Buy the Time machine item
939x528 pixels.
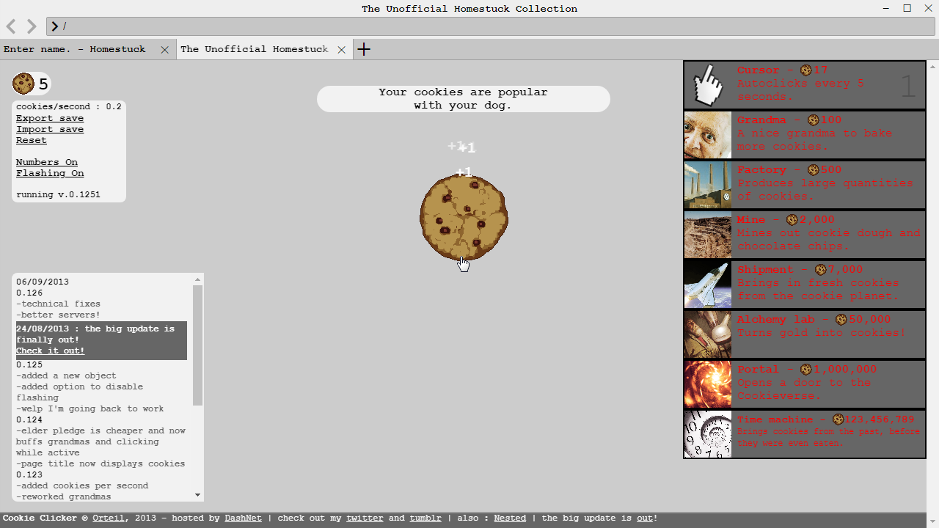click(x=805, y=434)
